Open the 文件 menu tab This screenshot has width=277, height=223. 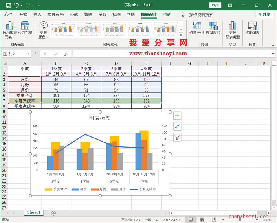[x=8, y=15]
